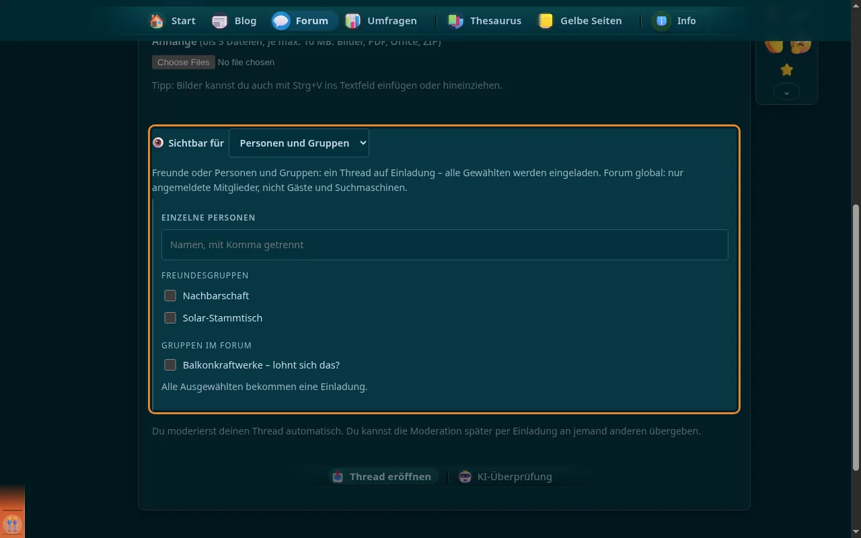Click the 'Du moderierst deinen Thread automatisch' note
This screenshot has width=861, height=538.
[426, 431]
